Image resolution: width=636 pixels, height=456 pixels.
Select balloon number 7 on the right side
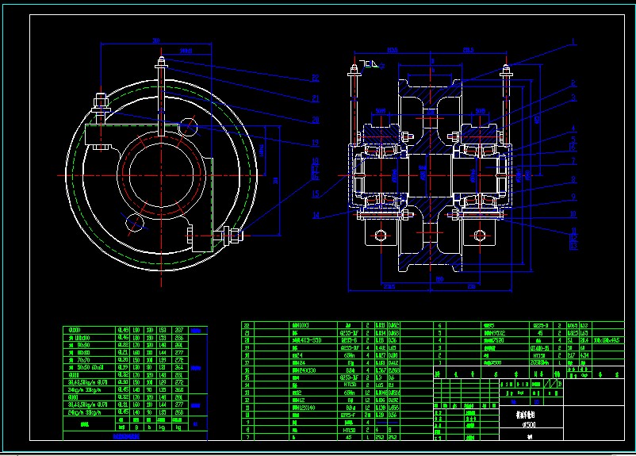pos(573,161)
